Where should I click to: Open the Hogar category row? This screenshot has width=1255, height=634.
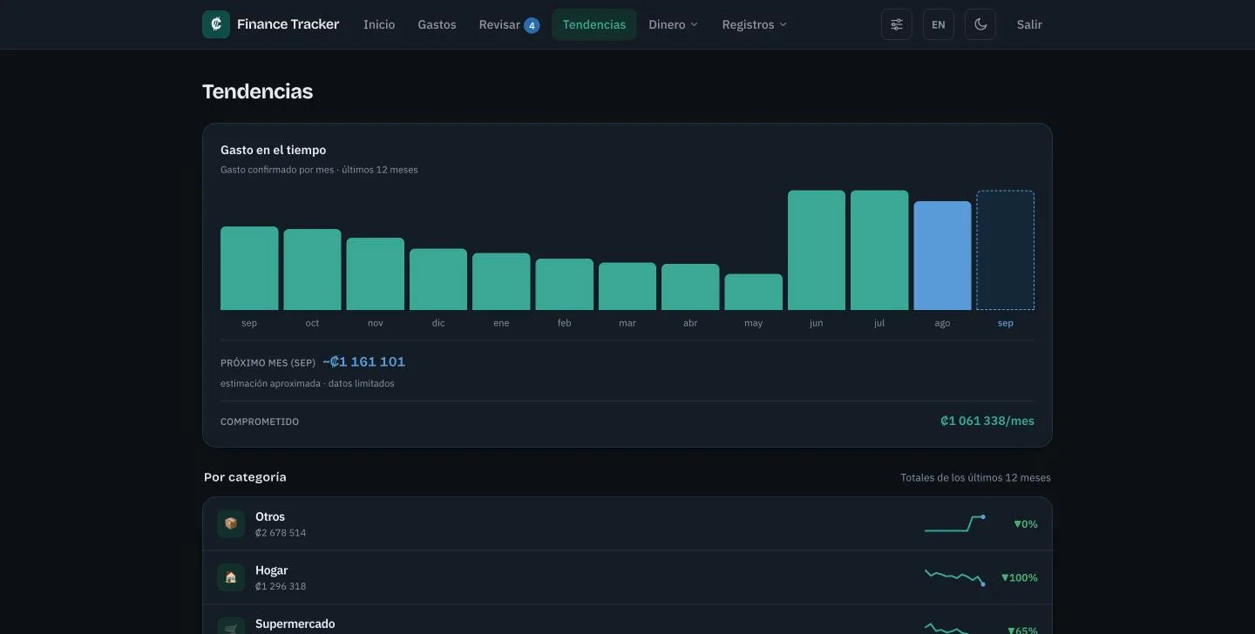(x=627, y=577)
